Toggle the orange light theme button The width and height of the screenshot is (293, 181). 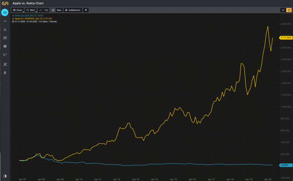[x=289, y=10]
